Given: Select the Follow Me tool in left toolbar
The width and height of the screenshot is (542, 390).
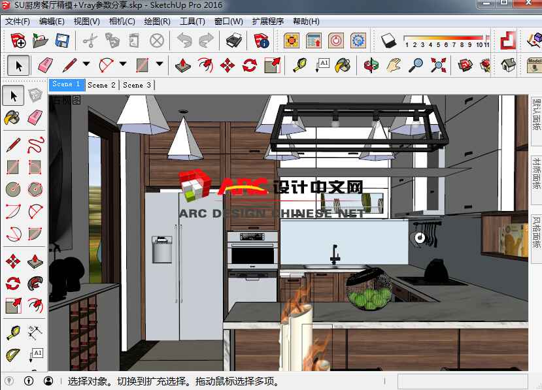Looking at the screenshot, I should pos(35,284).
